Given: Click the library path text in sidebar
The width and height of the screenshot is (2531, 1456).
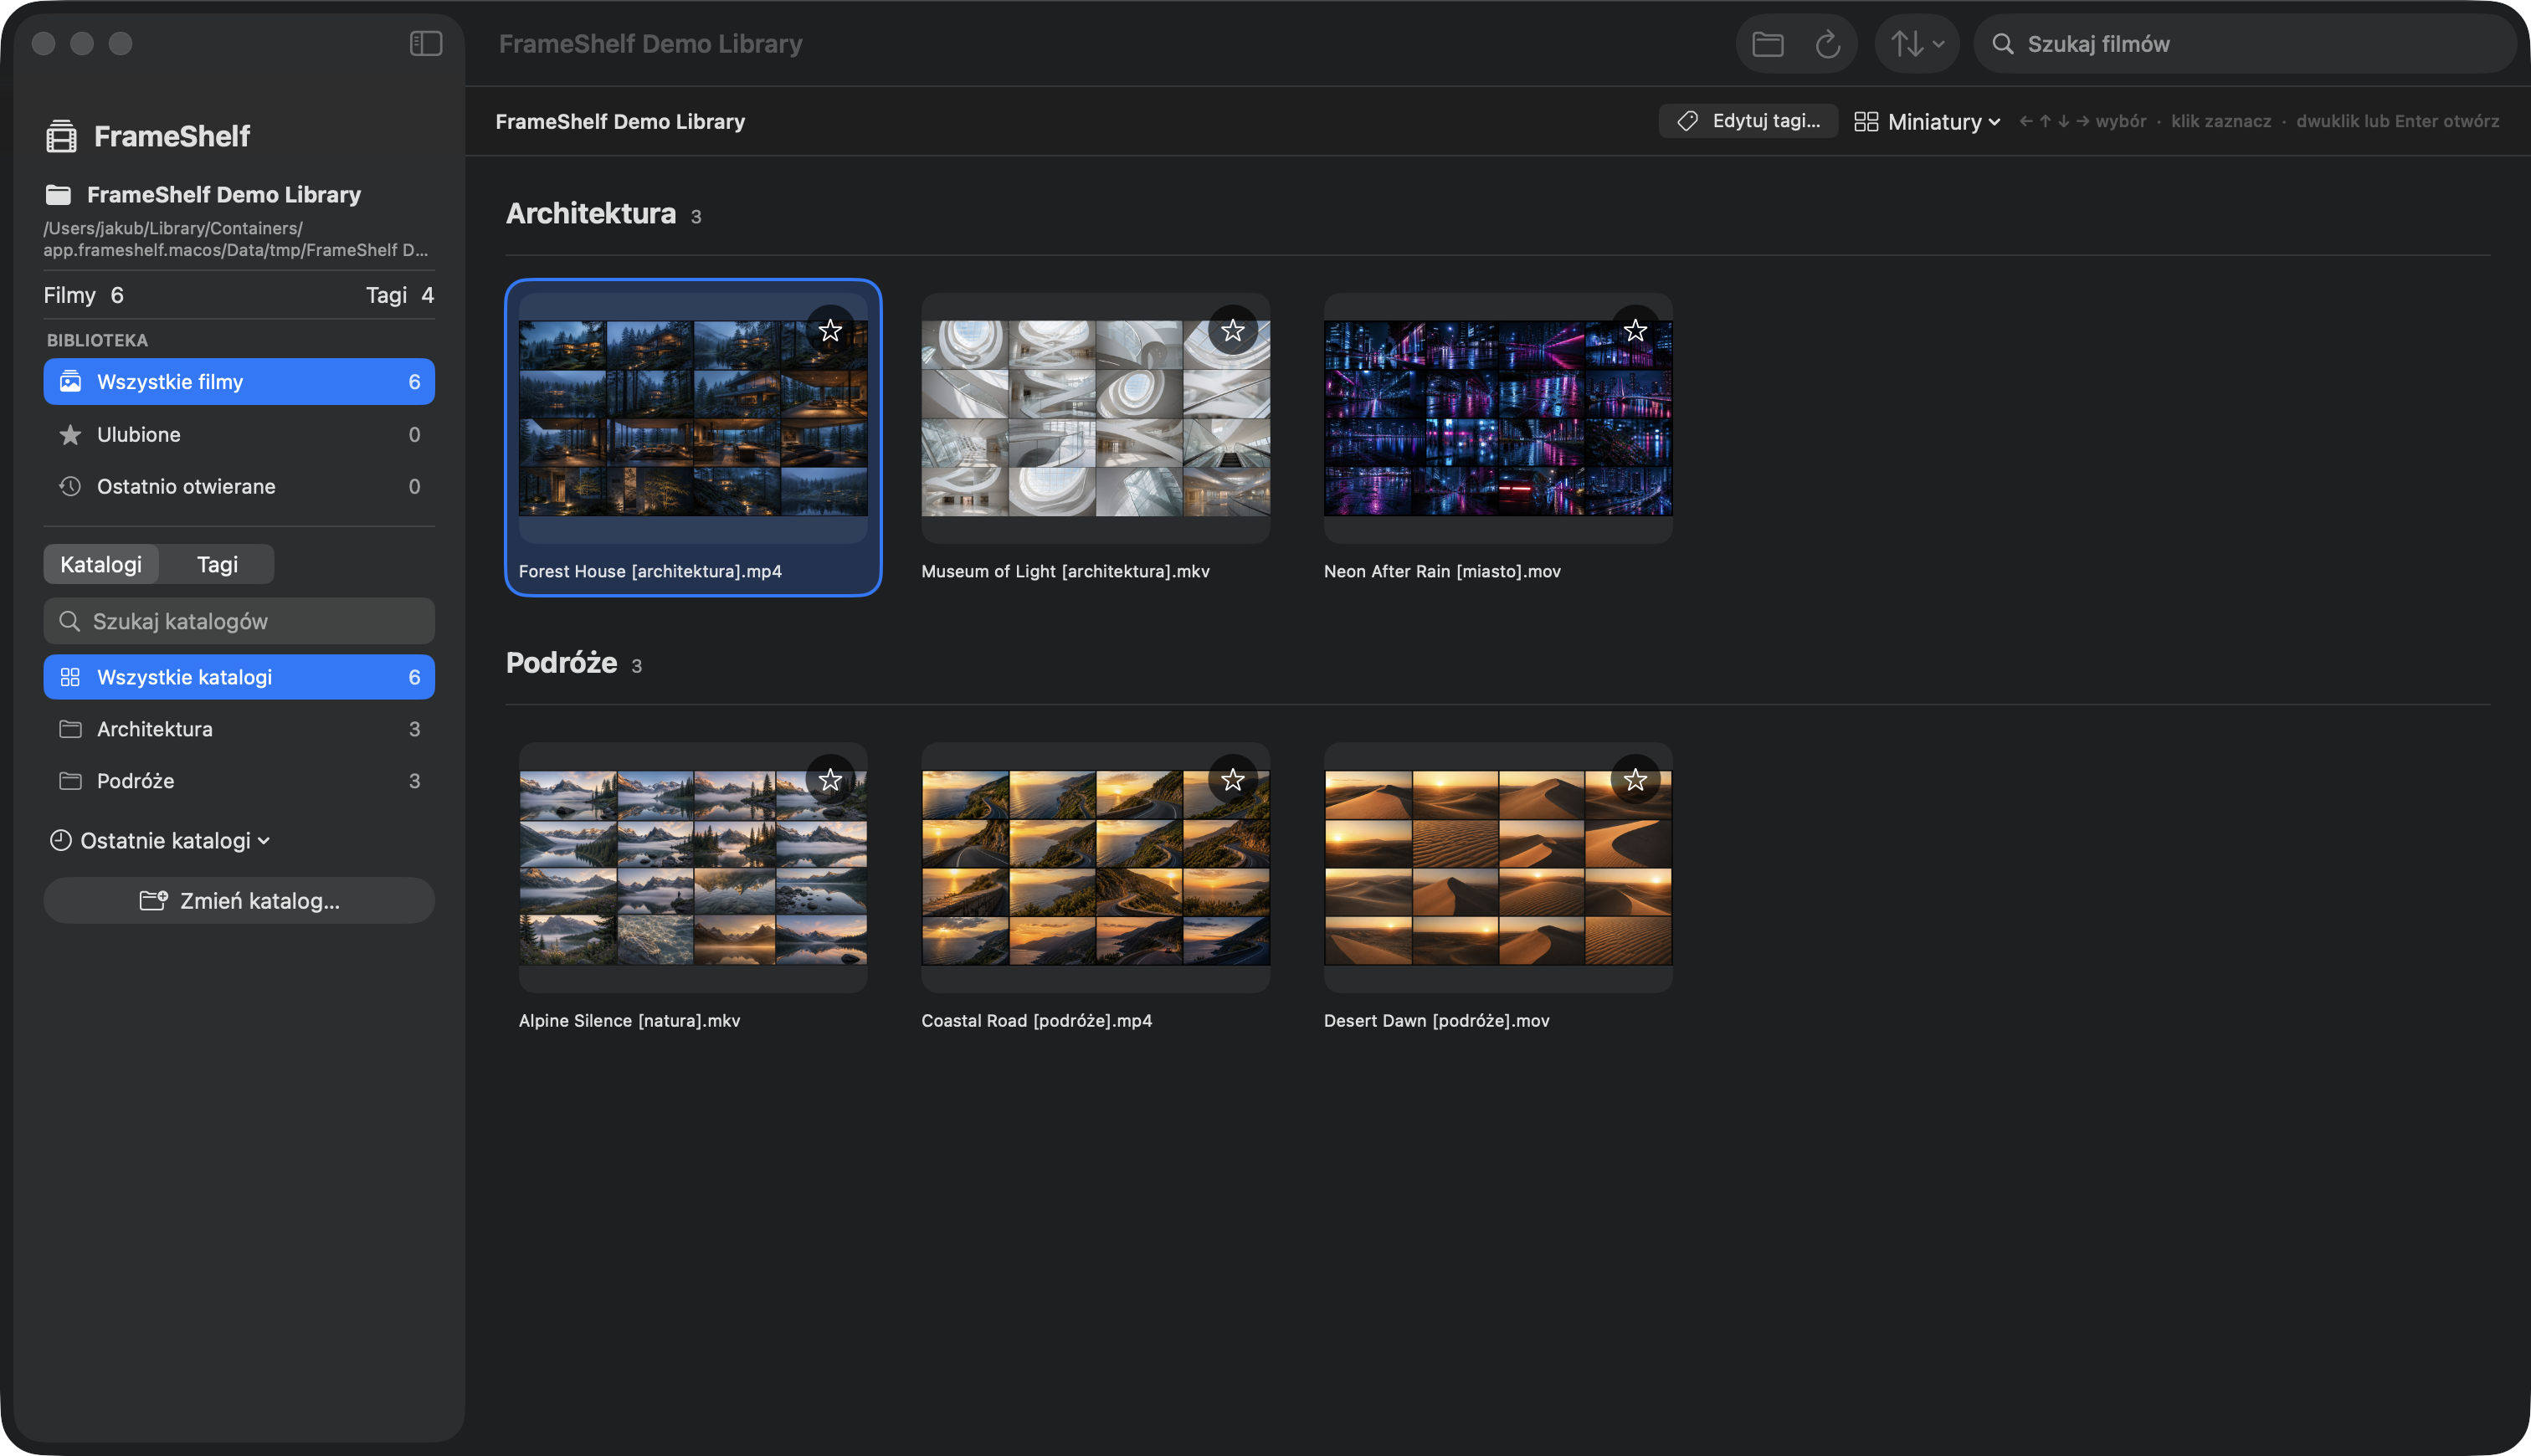Looking at the screenshot, I should tap(236, 239).
